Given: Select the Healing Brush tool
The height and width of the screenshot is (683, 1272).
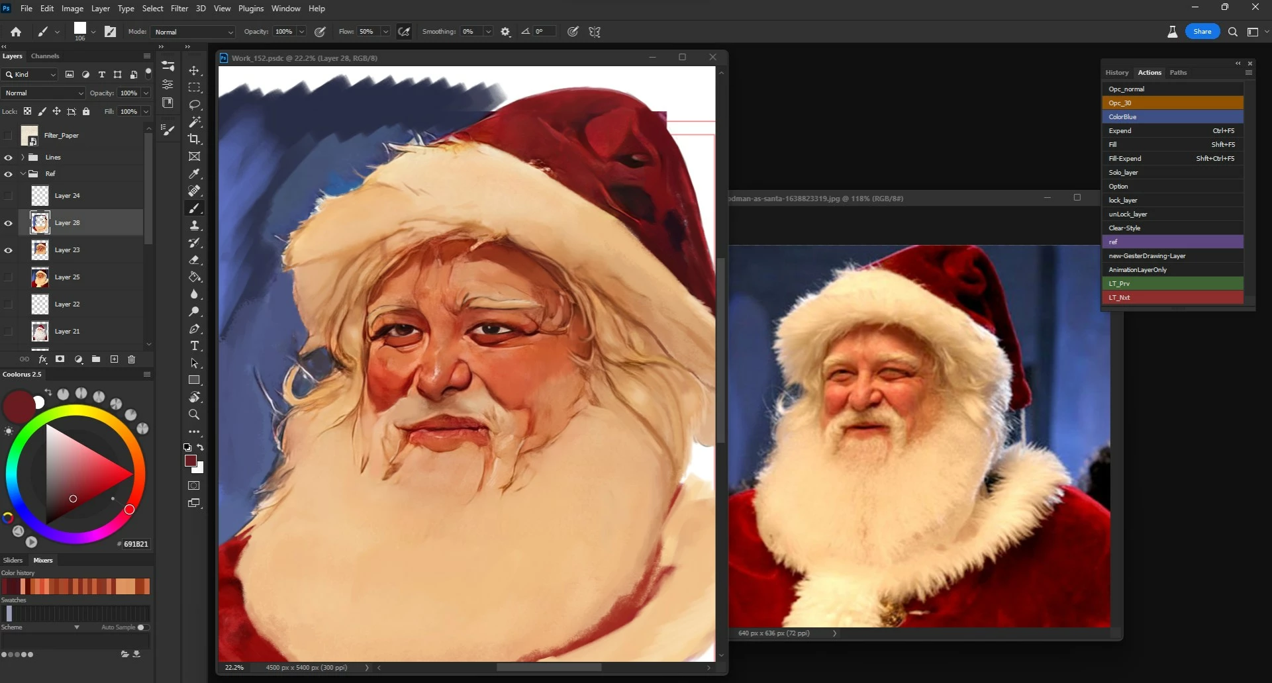Looking at the screenshot, I should click(194, 191).
